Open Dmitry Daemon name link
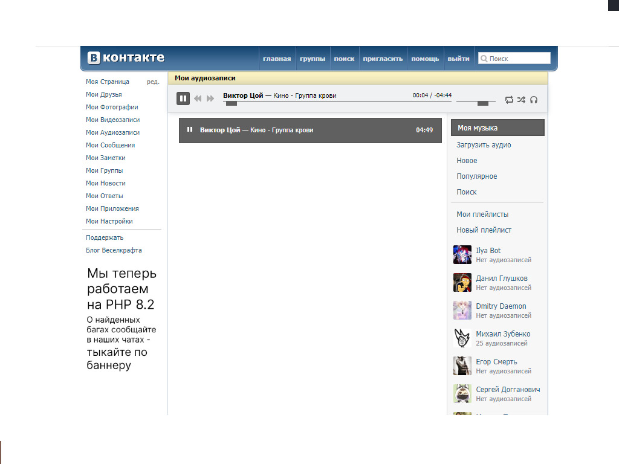 tap(501, 306)
